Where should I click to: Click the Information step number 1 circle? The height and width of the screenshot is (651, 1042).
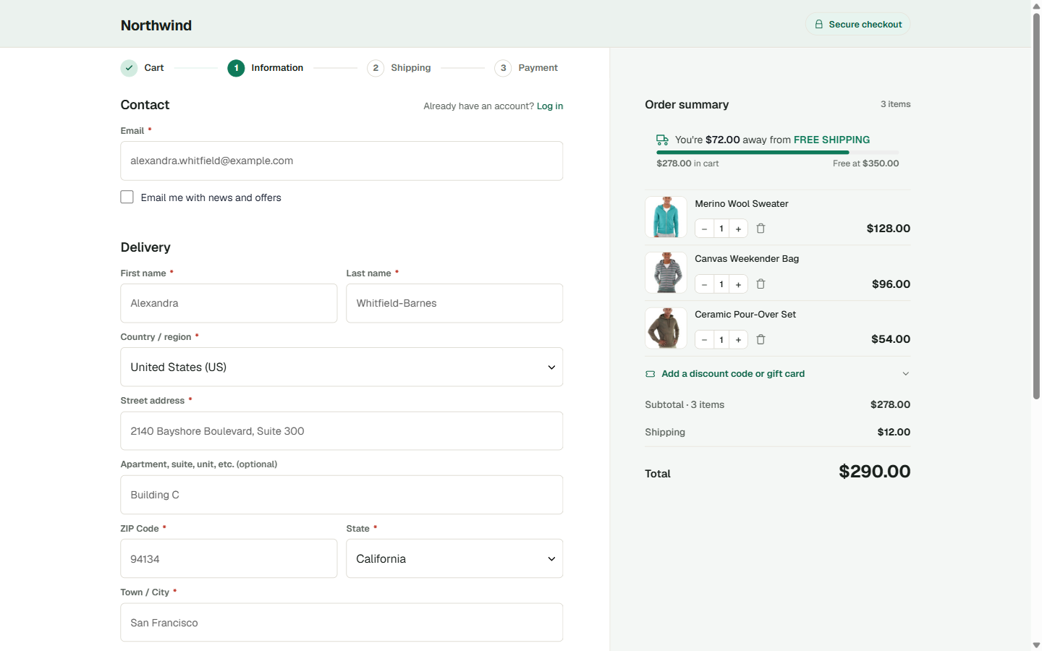236,68
